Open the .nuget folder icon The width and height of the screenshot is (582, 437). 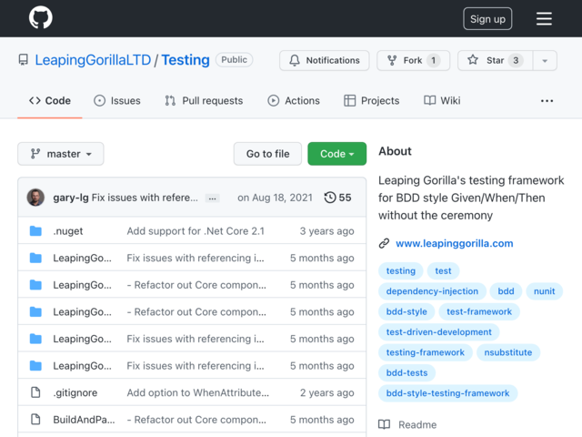point(35,230)
